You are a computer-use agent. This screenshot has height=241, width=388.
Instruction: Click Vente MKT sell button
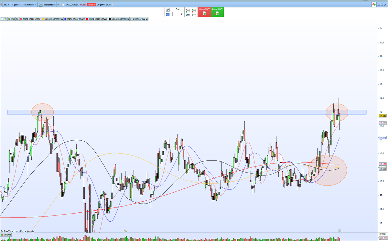tap(204, 12)
